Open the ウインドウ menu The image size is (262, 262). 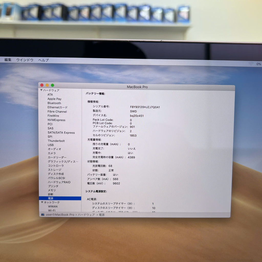pos(25,60)
